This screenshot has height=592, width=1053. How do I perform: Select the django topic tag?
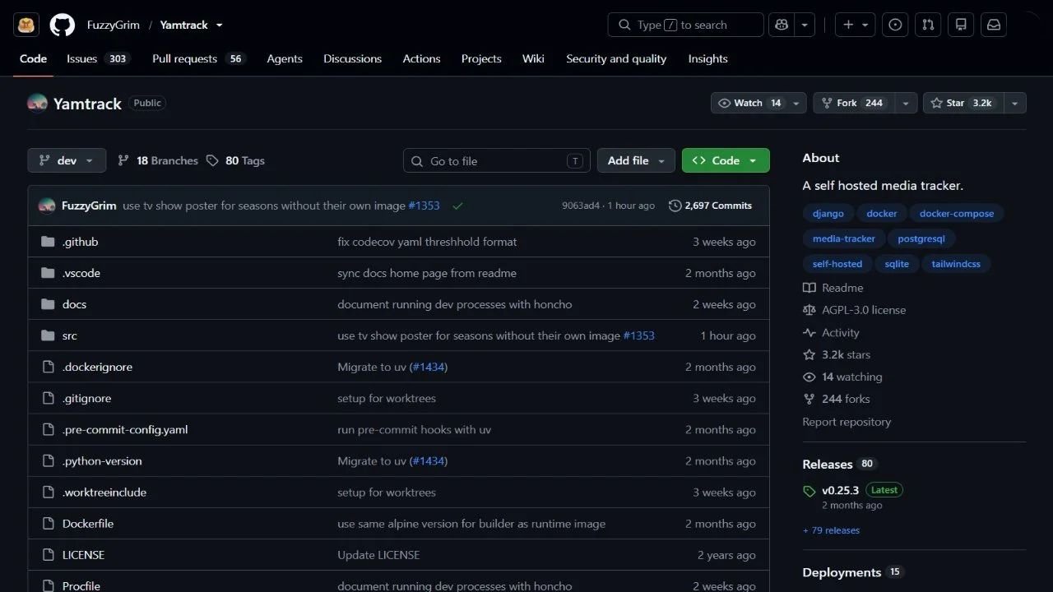pos(828,213)
